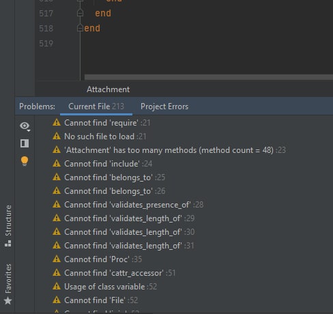
Task: Select the "No such file to load" warning
Action: click(99, 137)
